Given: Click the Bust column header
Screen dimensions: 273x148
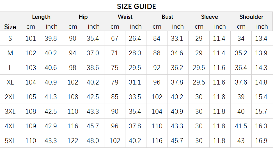Looking at the screenshot, I should pos(167,17).
